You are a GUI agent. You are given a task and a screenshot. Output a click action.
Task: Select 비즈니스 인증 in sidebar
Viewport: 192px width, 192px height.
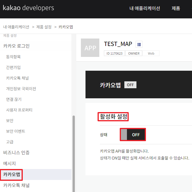(16, 153)
